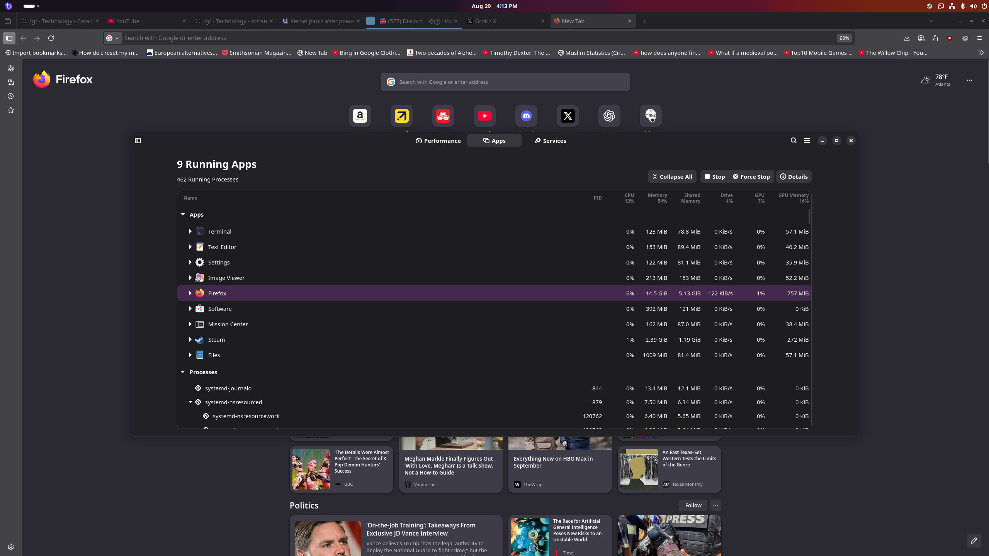The height and width of the screenshot is (556, 989).
Task: Click the Collapse All button
Action: [672, 177]
